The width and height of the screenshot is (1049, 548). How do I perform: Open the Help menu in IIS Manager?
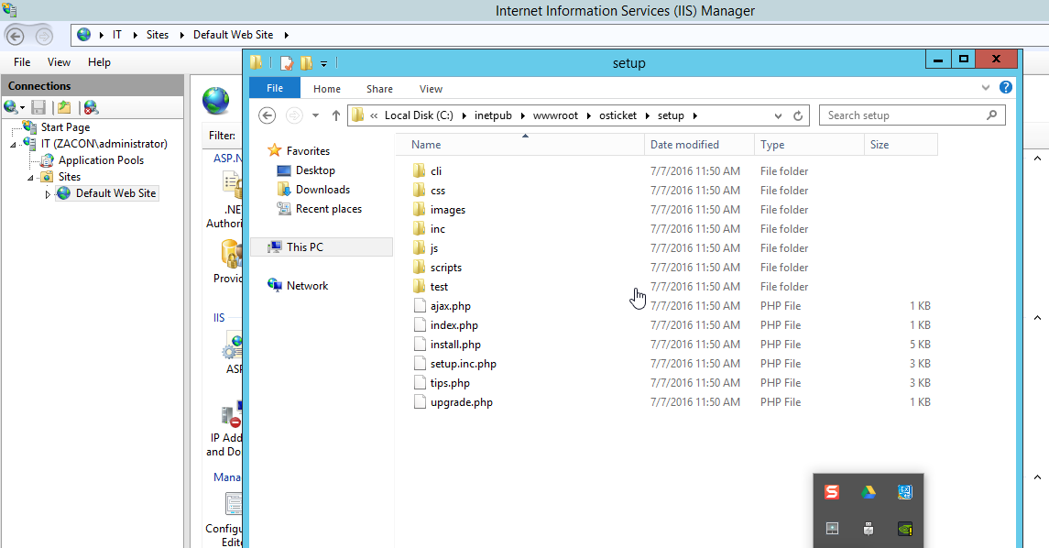point(99,62)
